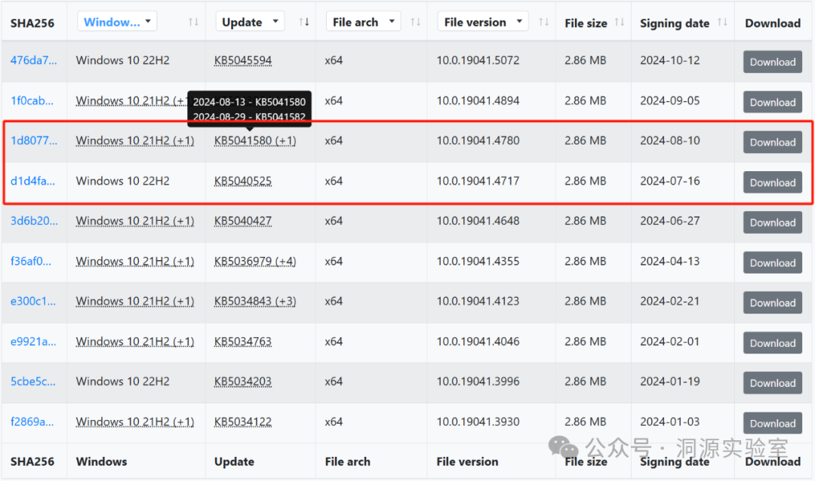Viewport: 815px width, 481px height.
Task: Download the file signed 2024-04-13
Action: [773, 263]
